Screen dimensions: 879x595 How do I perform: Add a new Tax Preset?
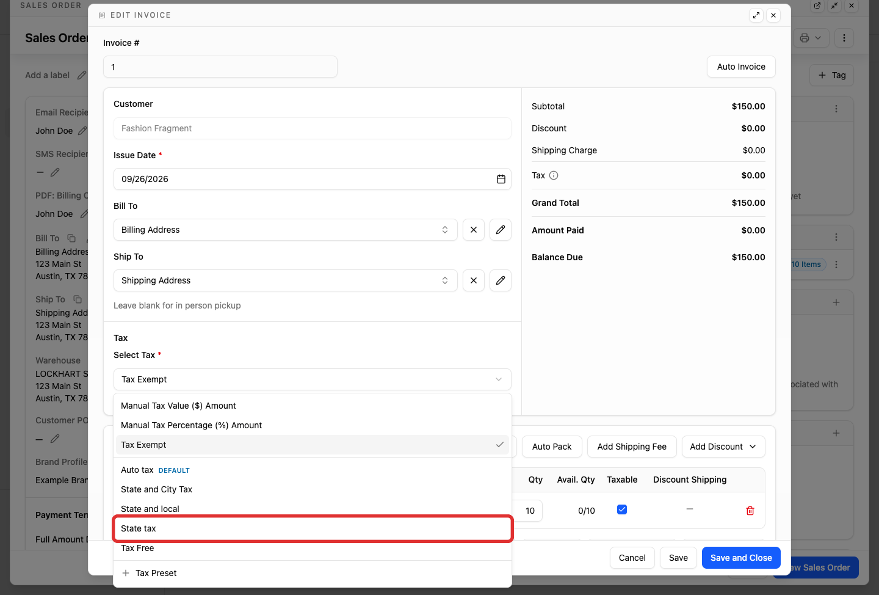pos(313,573)
